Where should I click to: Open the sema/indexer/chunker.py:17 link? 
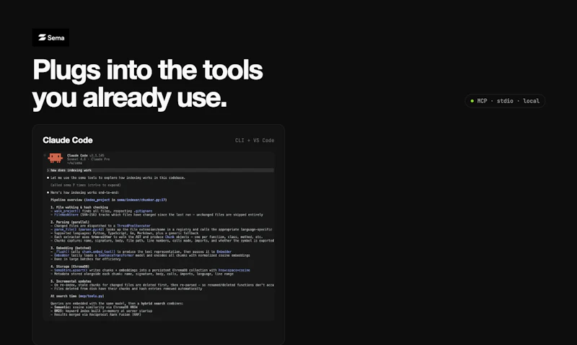[x=141, y=200]
